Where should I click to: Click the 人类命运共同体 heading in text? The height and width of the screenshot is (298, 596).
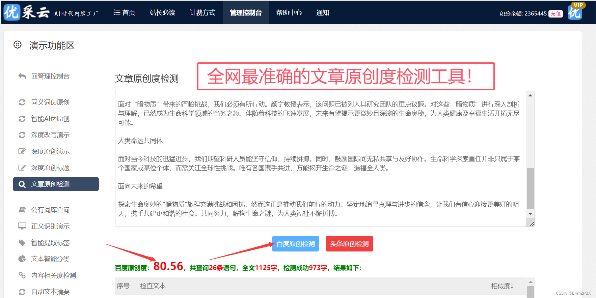click(x=140, y=141)
